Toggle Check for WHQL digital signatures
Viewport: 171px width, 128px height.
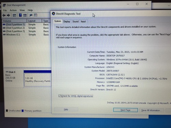pyautogui.click(x=60, y=96)
